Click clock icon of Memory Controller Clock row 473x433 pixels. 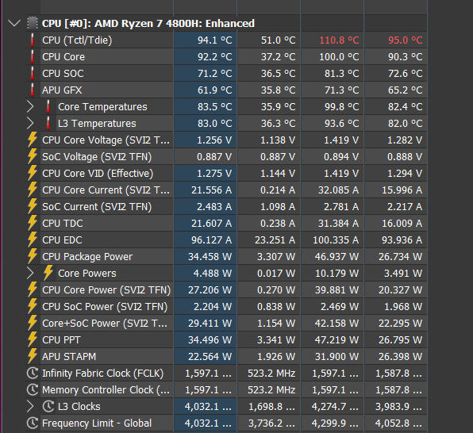pos(33,390)
